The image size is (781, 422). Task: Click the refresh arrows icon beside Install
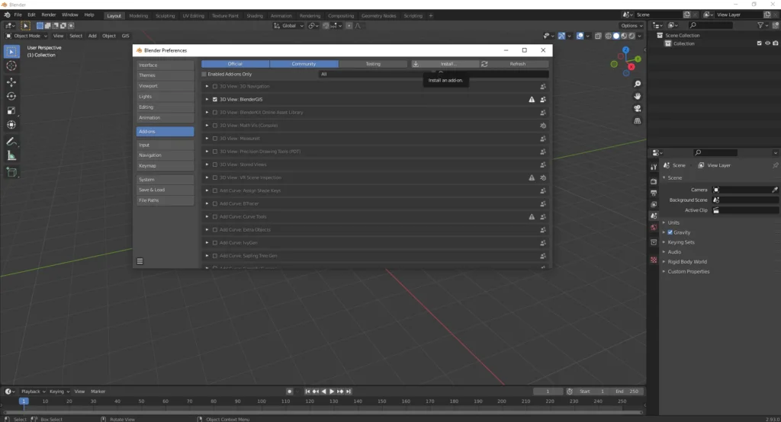tap(484, 64)
